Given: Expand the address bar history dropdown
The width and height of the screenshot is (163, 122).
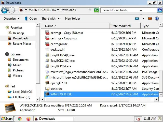Looking at the screenshot, I should pos(90,10).
